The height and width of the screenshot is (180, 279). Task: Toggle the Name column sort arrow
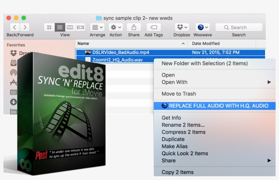pyautogui.click(x=183, y=43)
